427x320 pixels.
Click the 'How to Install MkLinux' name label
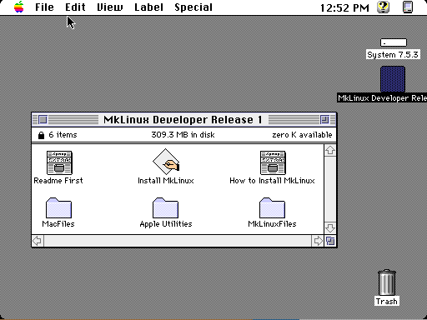(272, 181)
